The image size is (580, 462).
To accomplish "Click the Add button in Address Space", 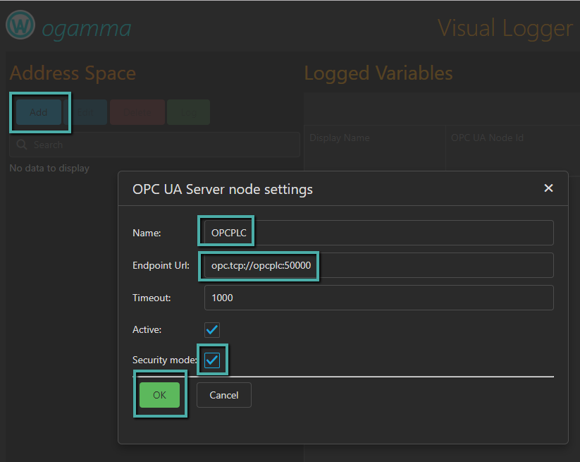I will tap(39, 112).
